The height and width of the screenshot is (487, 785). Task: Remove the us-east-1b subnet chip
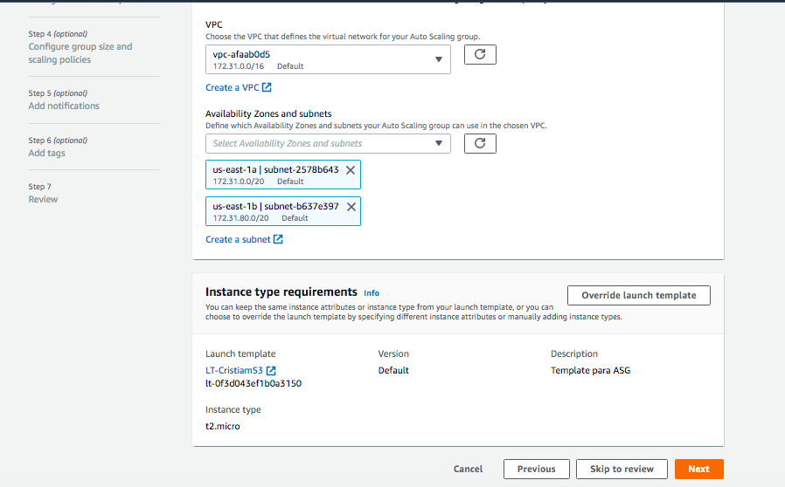(x=351, y=207)
